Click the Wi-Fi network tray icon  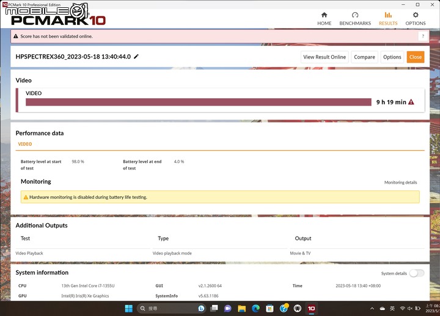(x=402, y=309)
